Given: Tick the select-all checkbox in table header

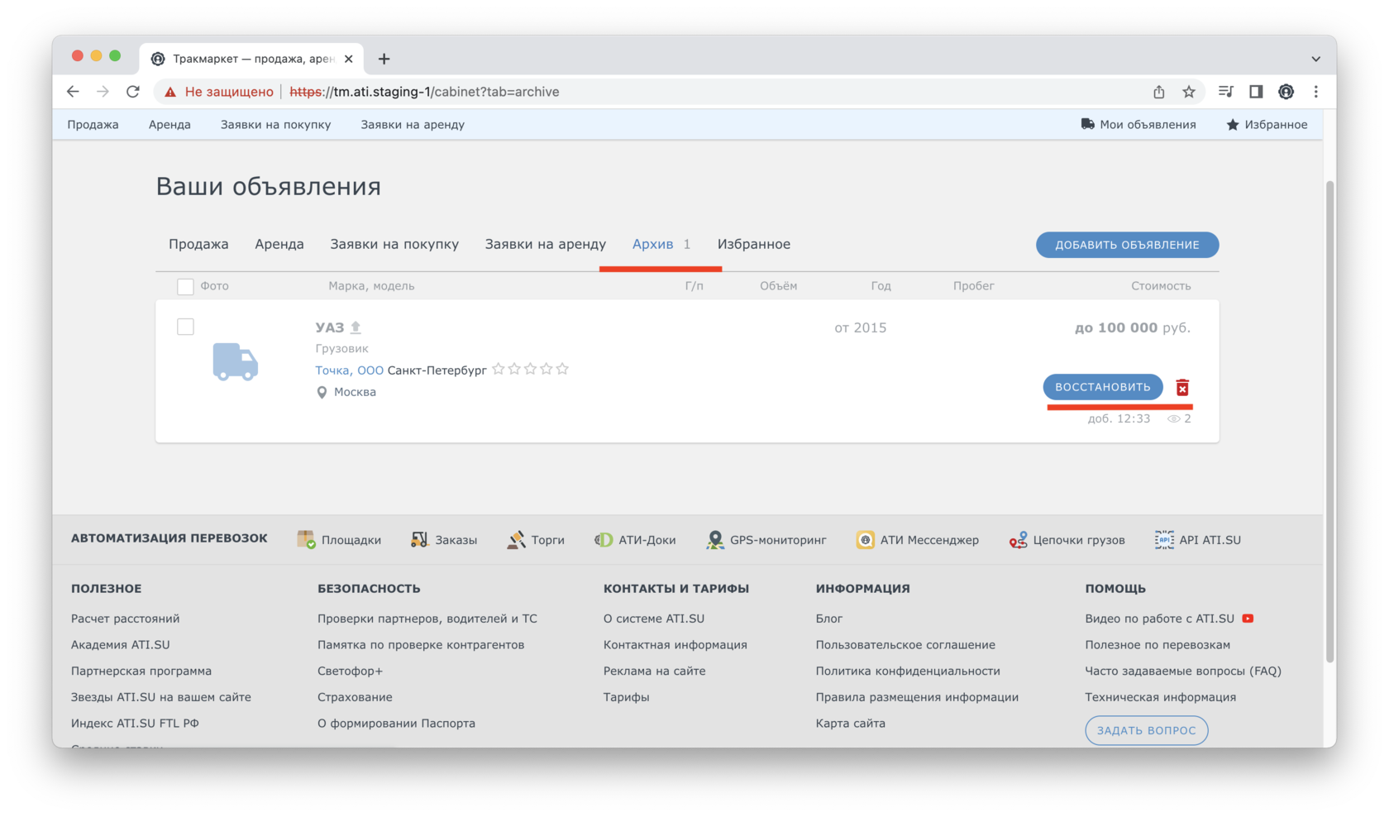Looking at the screenshot, I should (x=185, y=286).
